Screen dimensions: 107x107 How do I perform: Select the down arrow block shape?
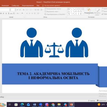coord(79,11)
